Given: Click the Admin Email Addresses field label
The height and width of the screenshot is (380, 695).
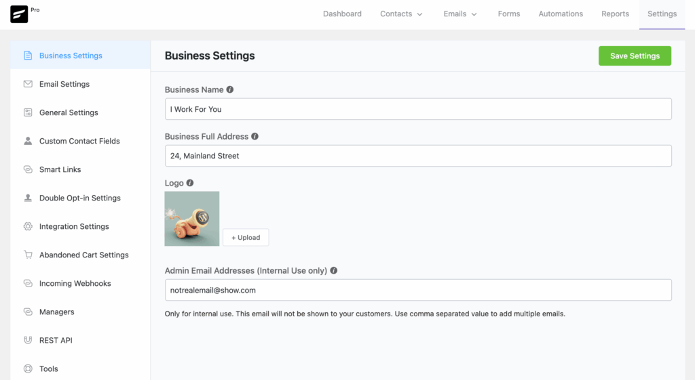Looking at the screenshot, I should point(246,270).
